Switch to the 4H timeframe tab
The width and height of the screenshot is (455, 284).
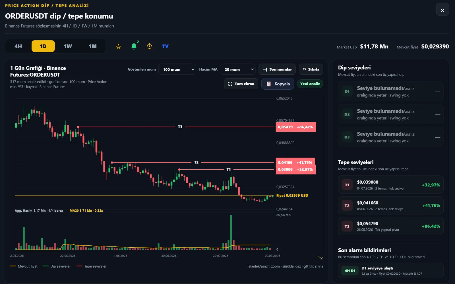pyautogui.click(x=18, y=46)
